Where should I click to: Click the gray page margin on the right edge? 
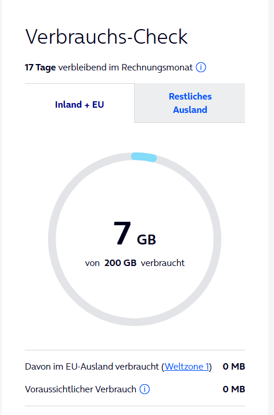pos(271,207)
